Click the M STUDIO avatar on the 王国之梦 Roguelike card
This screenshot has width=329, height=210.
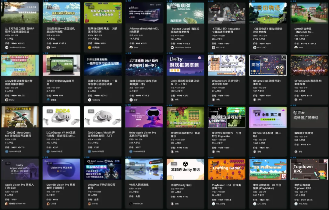click(x=214, y=48)
